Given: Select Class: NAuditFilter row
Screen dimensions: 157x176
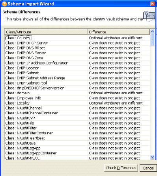Looking at the screenshot, I should tap(77, 128).
